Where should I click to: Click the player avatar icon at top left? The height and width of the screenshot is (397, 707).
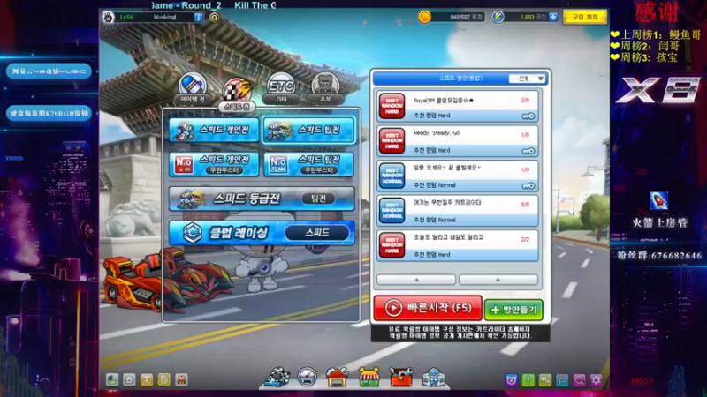click(x=108, y=17)
